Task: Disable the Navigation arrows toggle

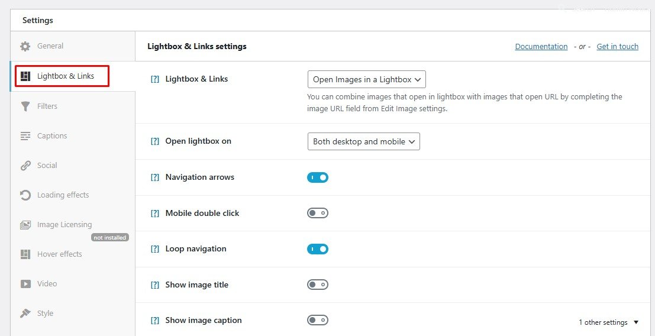Action: click(318, 177)
